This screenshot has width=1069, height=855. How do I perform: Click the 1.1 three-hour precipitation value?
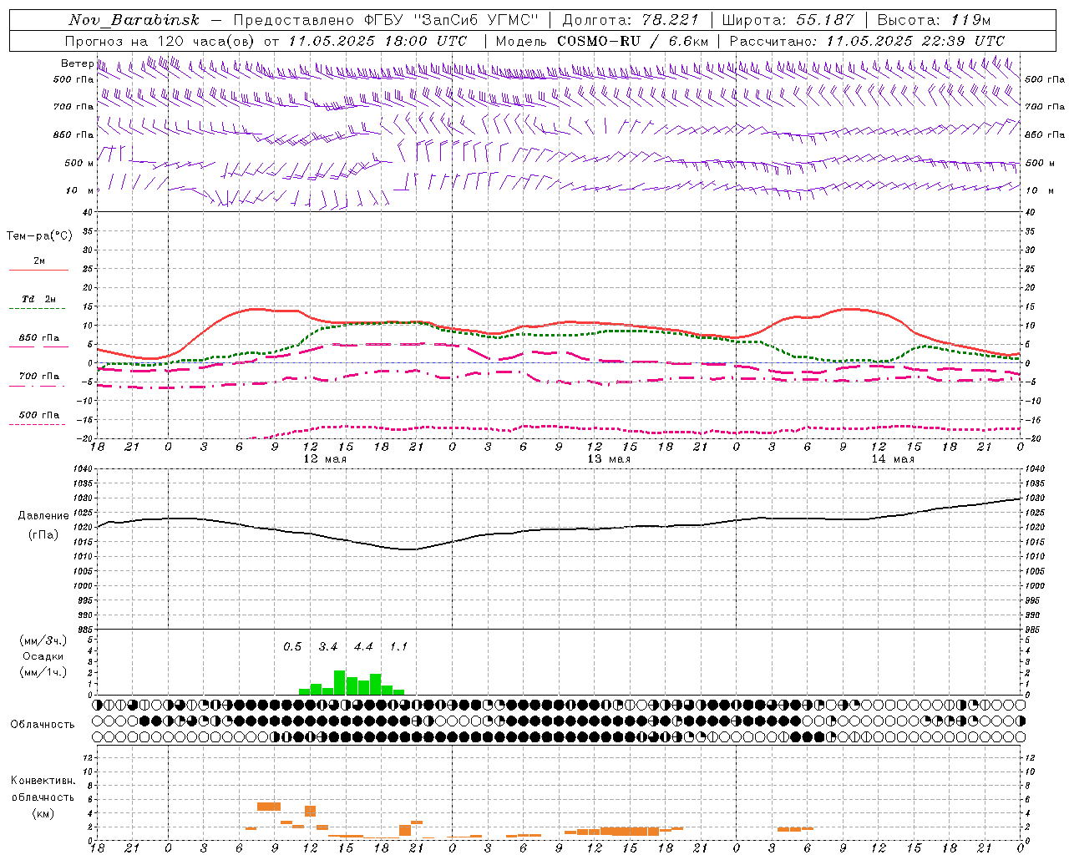tap(399, 647)
